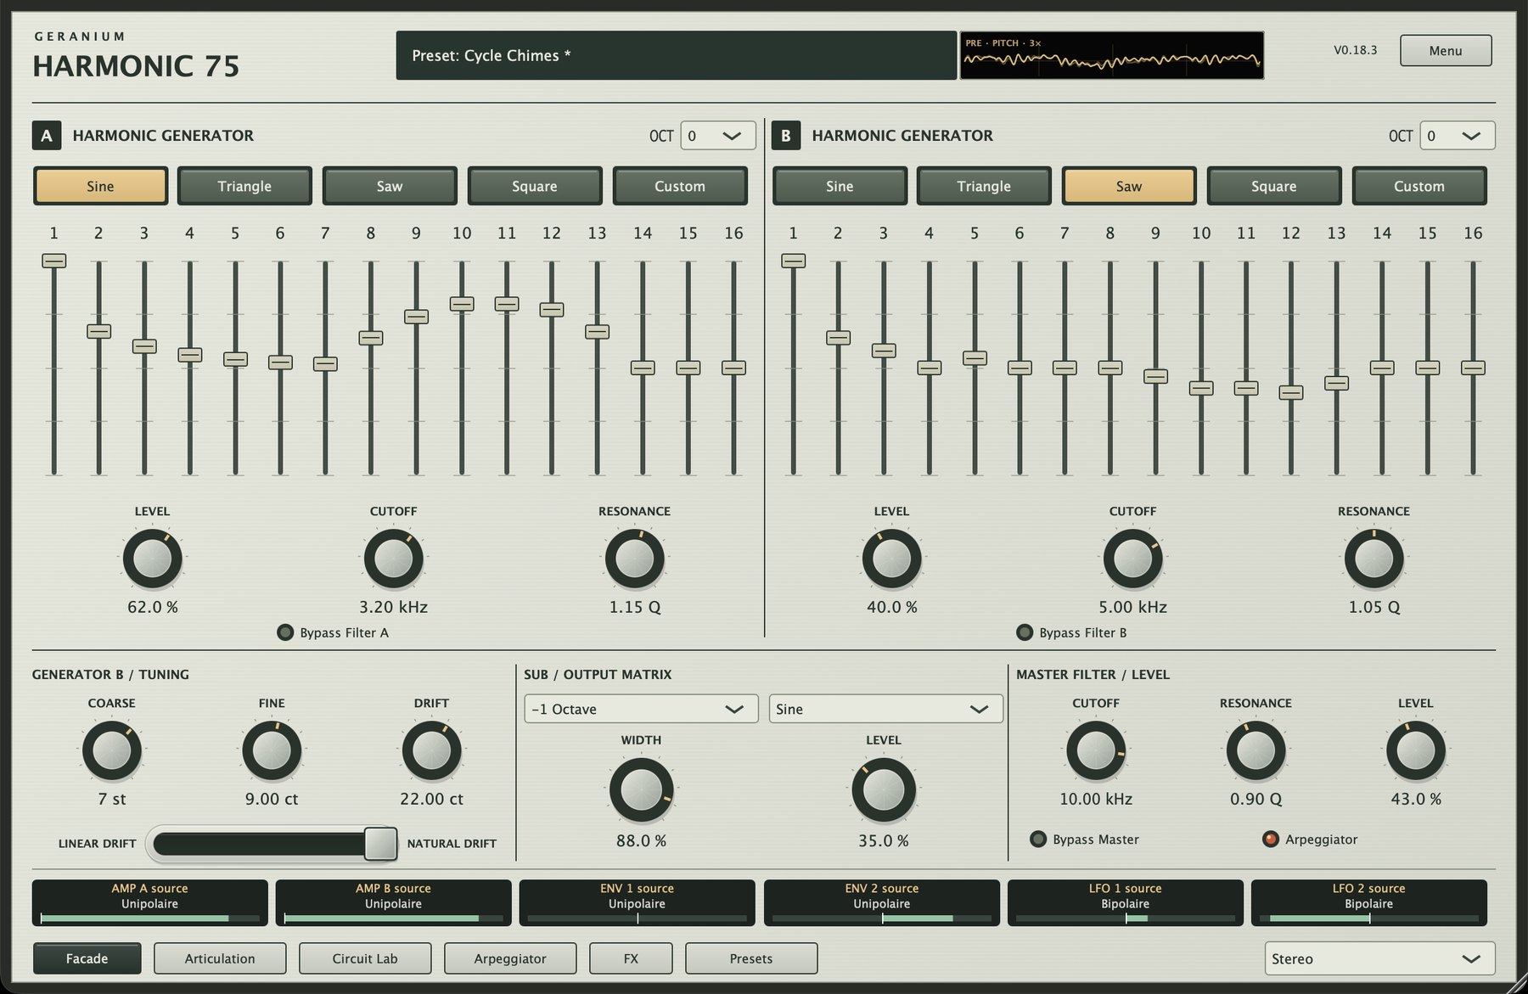The image size is (1528, 994).
Task: Click the master RESONANCE knob
Action: coord(1256,751)
